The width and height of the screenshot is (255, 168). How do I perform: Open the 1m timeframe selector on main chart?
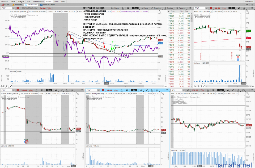(135, 8)
